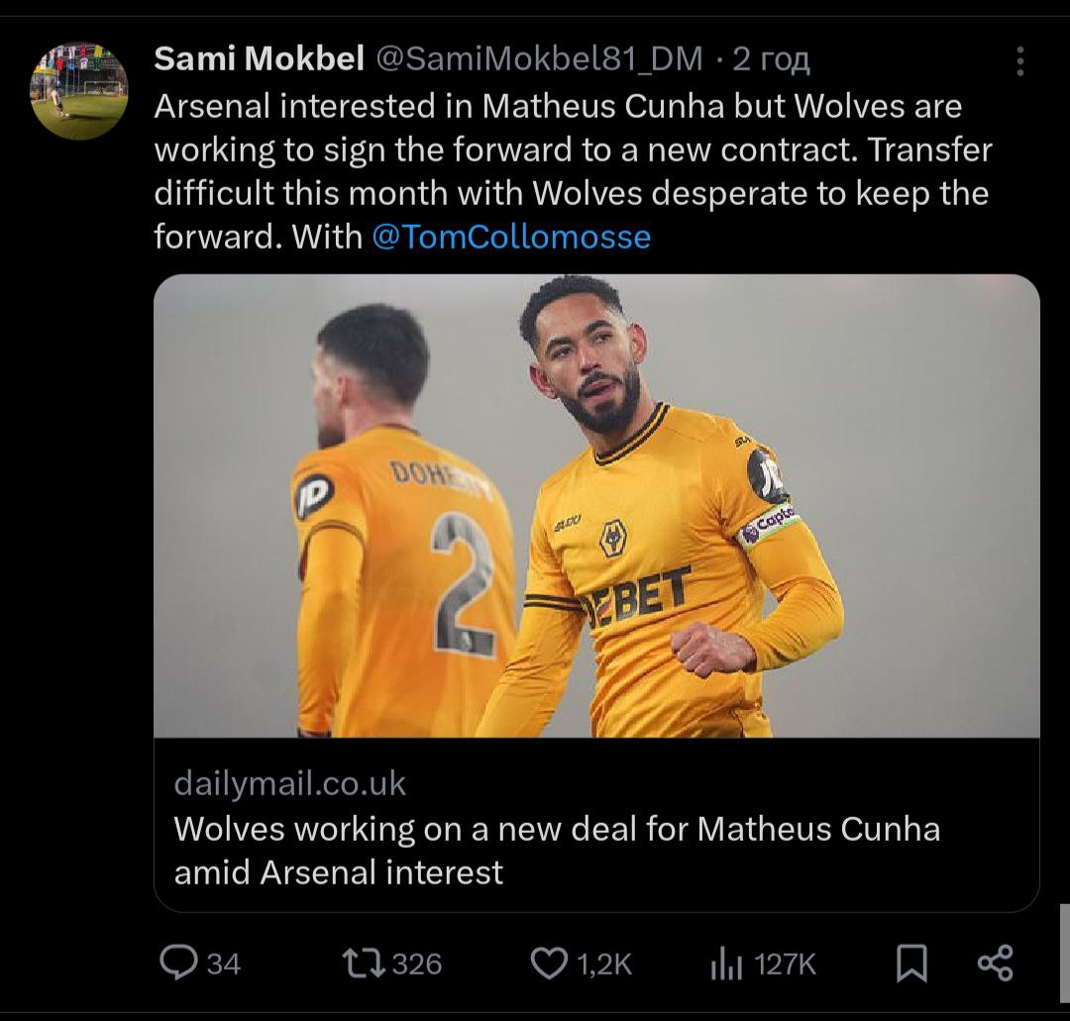1070x1021 pixels.
Task: Open the three-dot more options menu
Action: coord(1020,62)
